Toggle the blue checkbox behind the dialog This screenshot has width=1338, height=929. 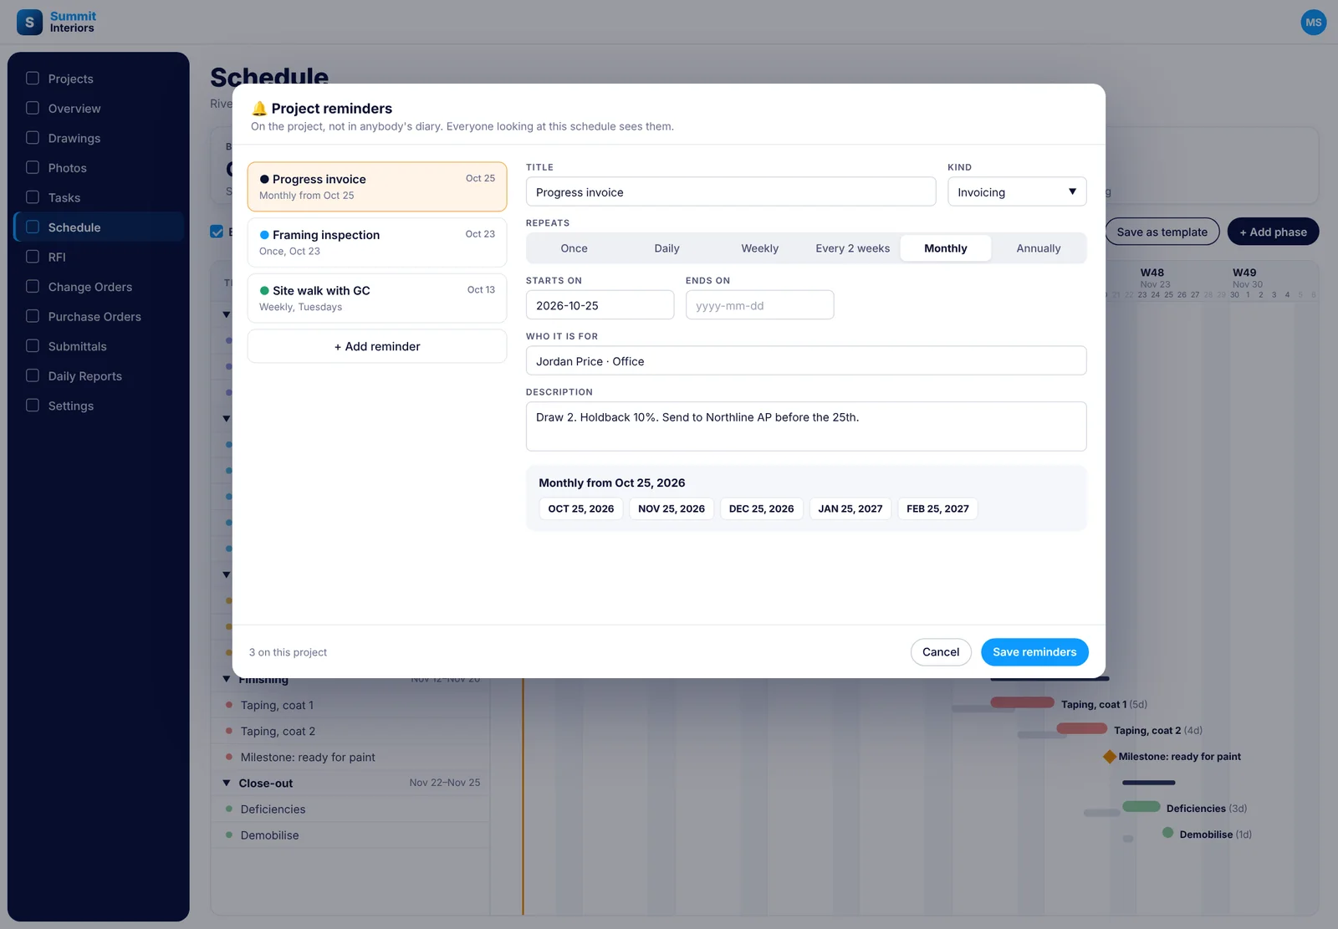pyautogui.click(x=217, y=232)
